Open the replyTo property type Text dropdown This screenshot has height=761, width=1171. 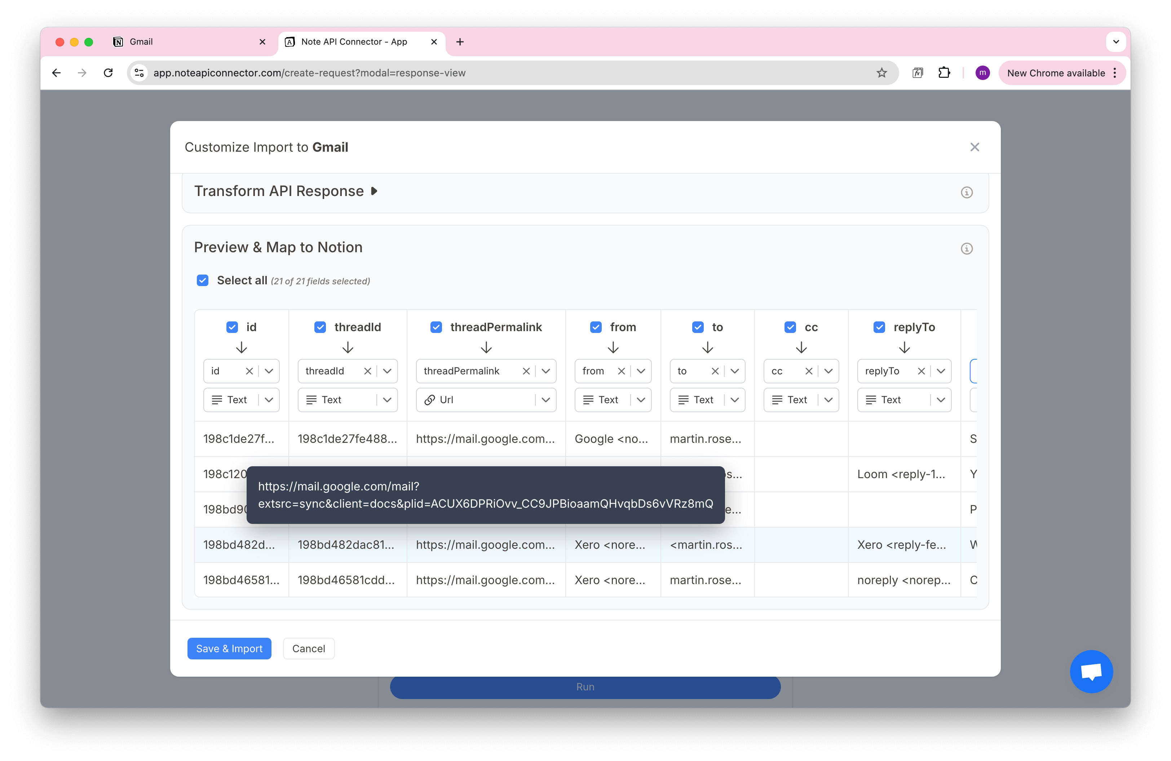904,400
